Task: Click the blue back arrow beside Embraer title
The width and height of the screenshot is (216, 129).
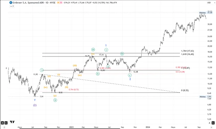Action: (11, 2)
